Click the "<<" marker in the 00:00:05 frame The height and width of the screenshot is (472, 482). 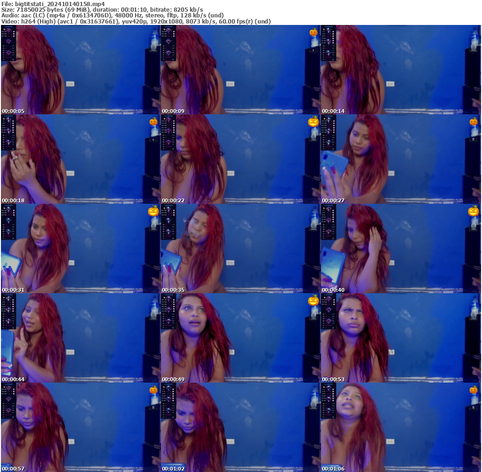(70, 84)
